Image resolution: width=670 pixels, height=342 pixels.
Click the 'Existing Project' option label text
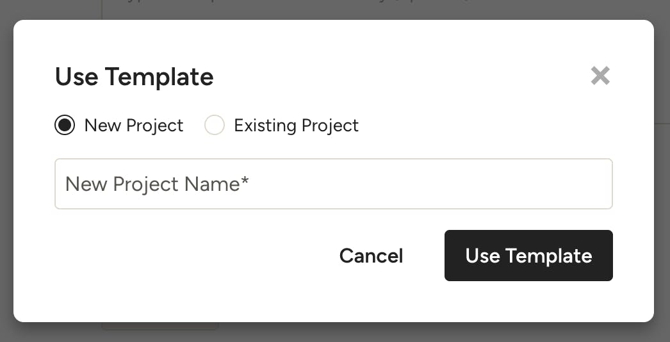pyautogui.click(x=296, y=126)
